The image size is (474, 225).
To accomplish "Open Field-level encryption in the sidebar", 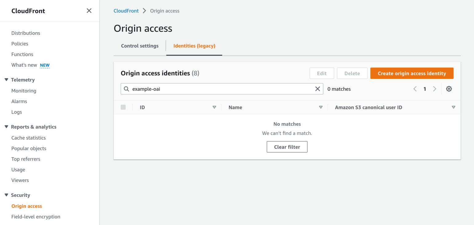I will click(36, 217).
